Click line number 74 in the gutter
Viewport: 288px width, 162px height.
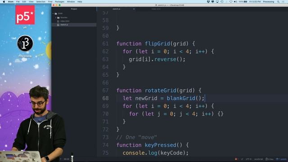pos(105,145)
